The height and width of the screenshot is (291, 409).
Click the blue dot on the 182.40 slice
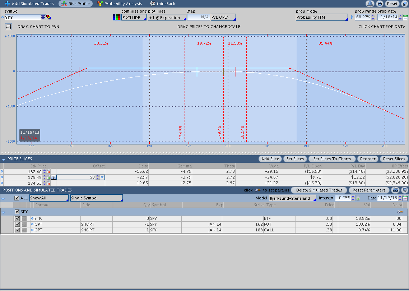(2, 171)
